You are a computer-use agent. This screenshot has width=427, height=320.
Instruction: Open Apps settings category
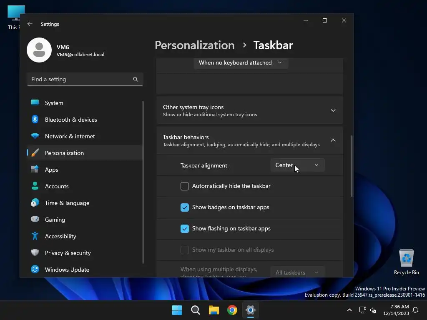[x=84, y=170]
